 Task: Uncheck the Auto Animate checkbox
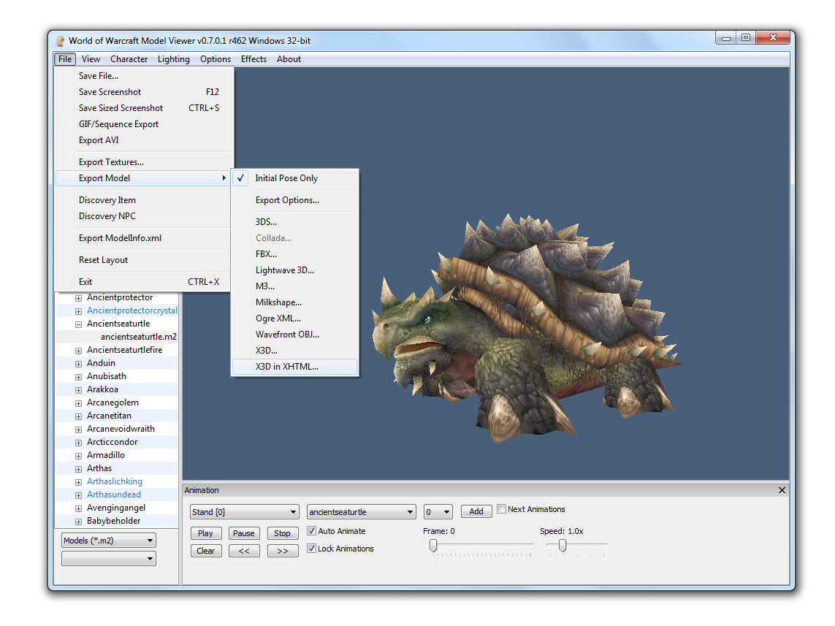coord(311,531)
